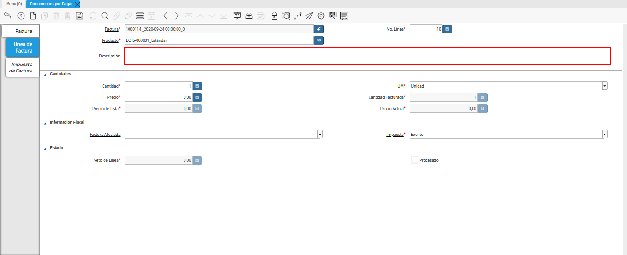627x255 pixels.
Task: Click the Neto de Línea calculator button
Action: pos(197,160)
